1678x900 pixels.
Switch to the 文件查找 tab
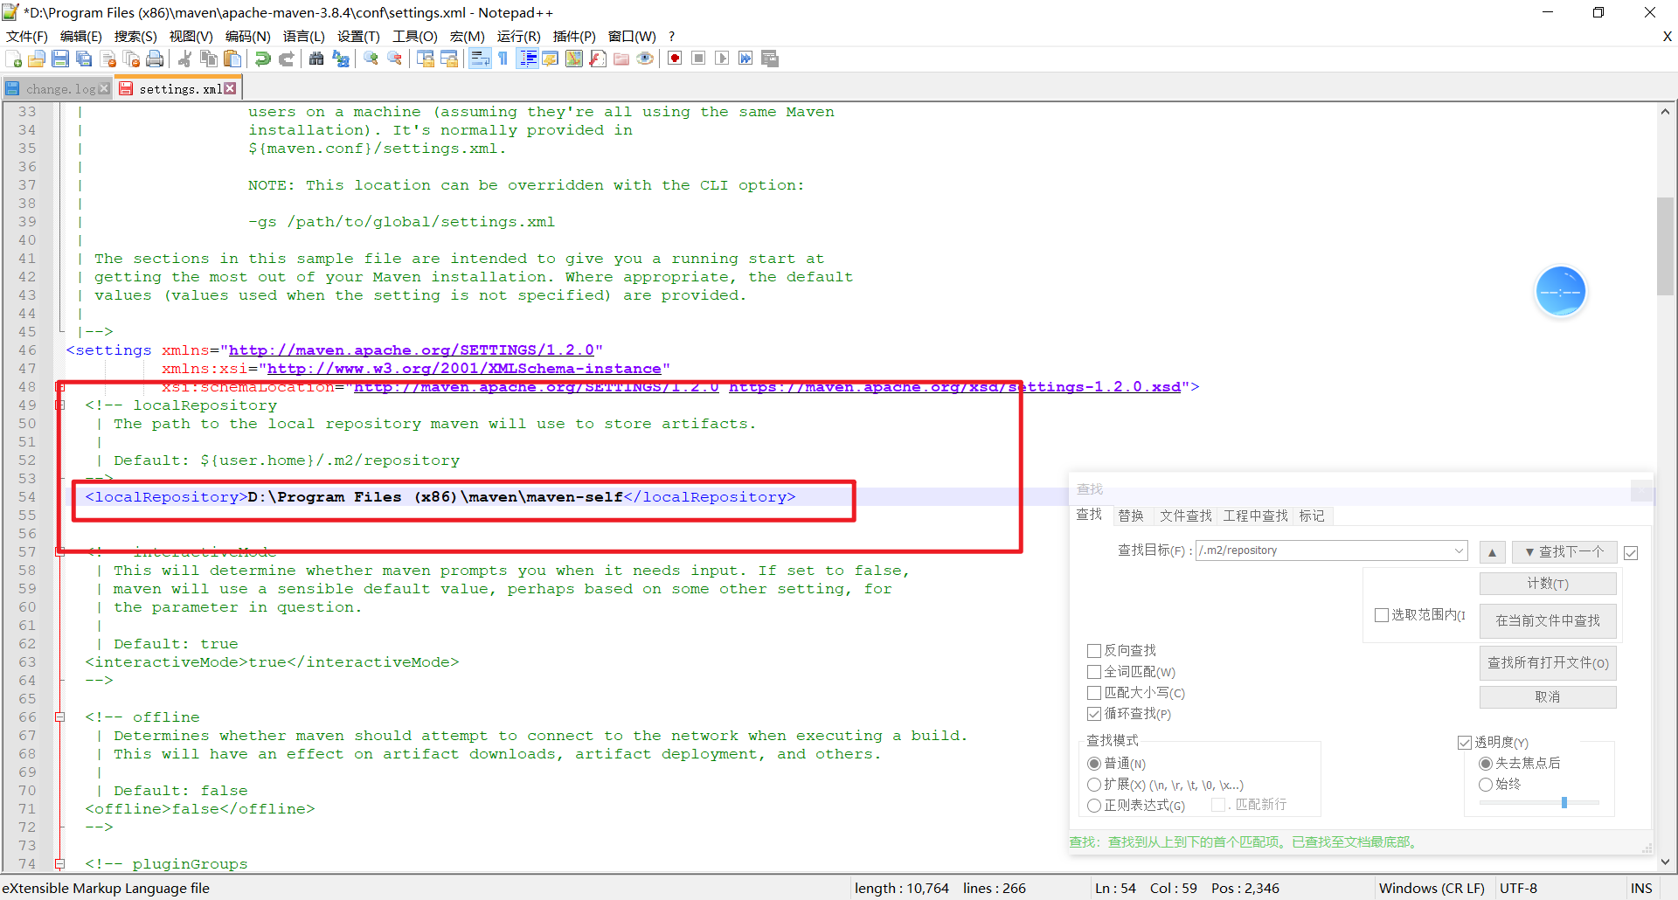click(x=1186, y=516)
